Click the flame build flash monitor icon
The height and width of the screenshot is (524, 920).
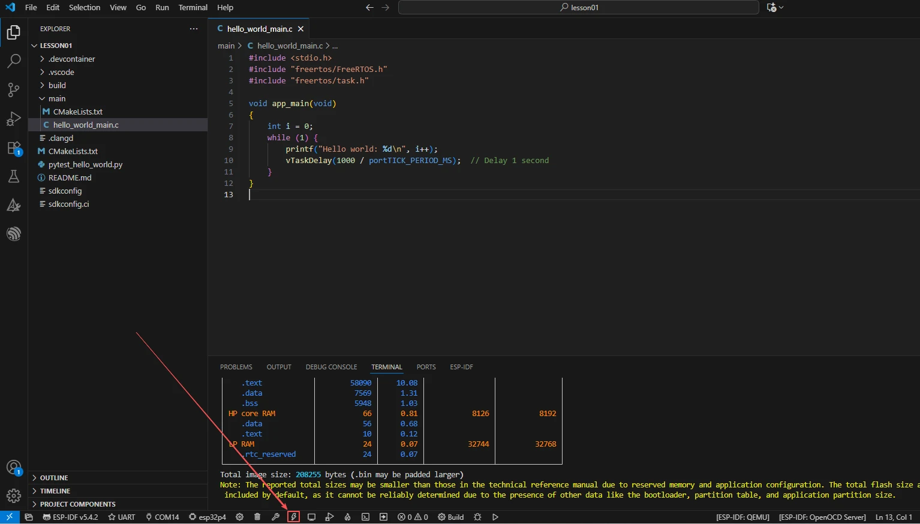coord(347,517)
